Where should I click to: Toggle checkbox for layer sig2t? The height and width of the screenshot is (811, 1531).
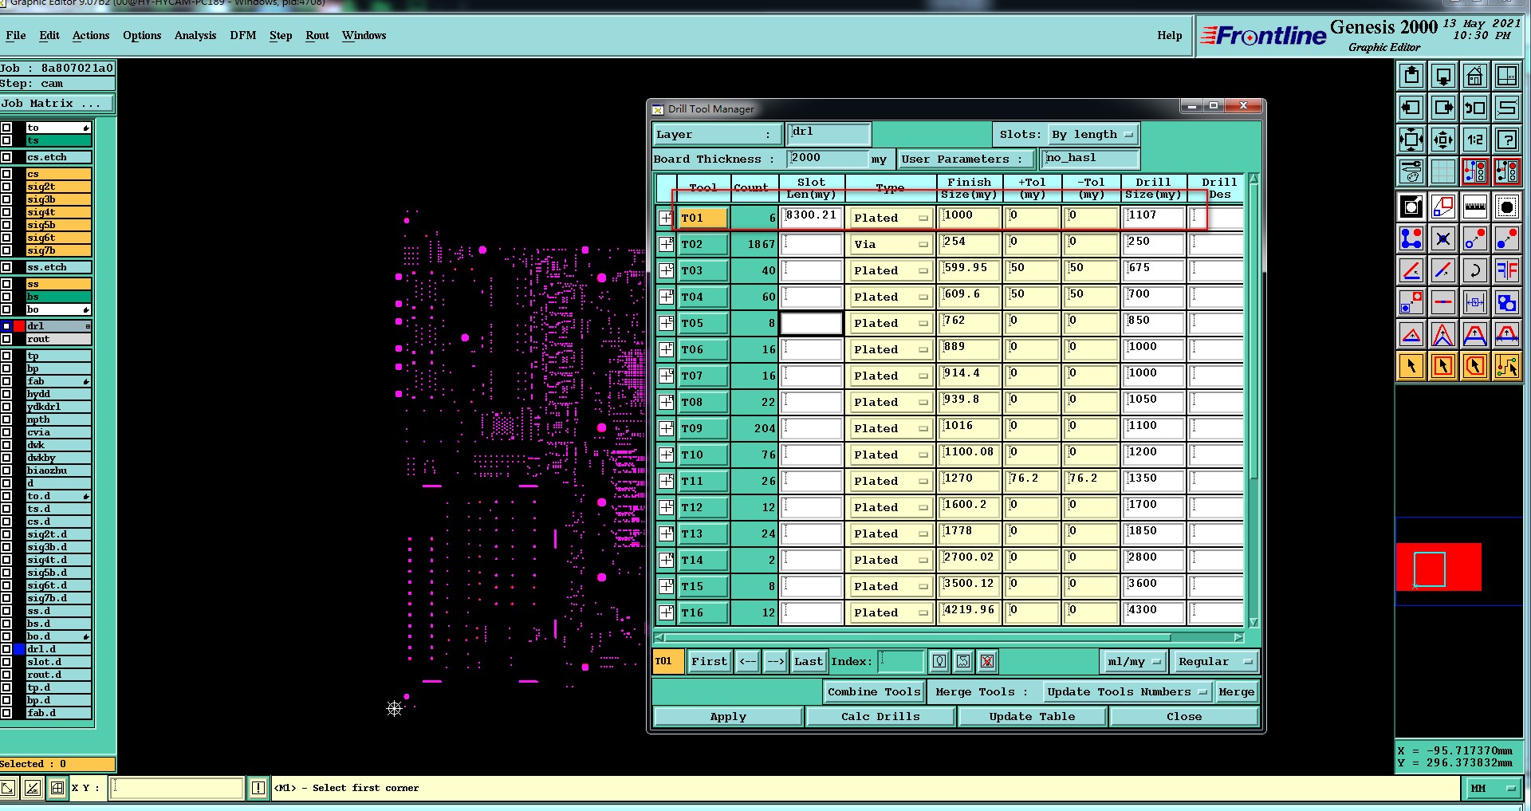(6, 187)
